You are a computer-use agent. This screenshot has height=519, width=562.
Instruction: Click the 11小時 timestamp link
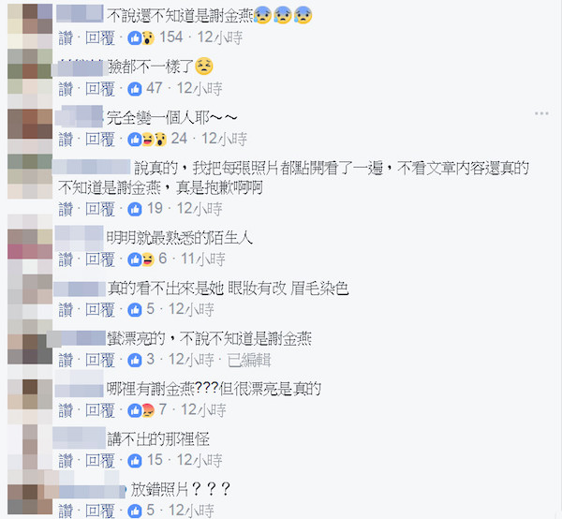pos(203,259)
